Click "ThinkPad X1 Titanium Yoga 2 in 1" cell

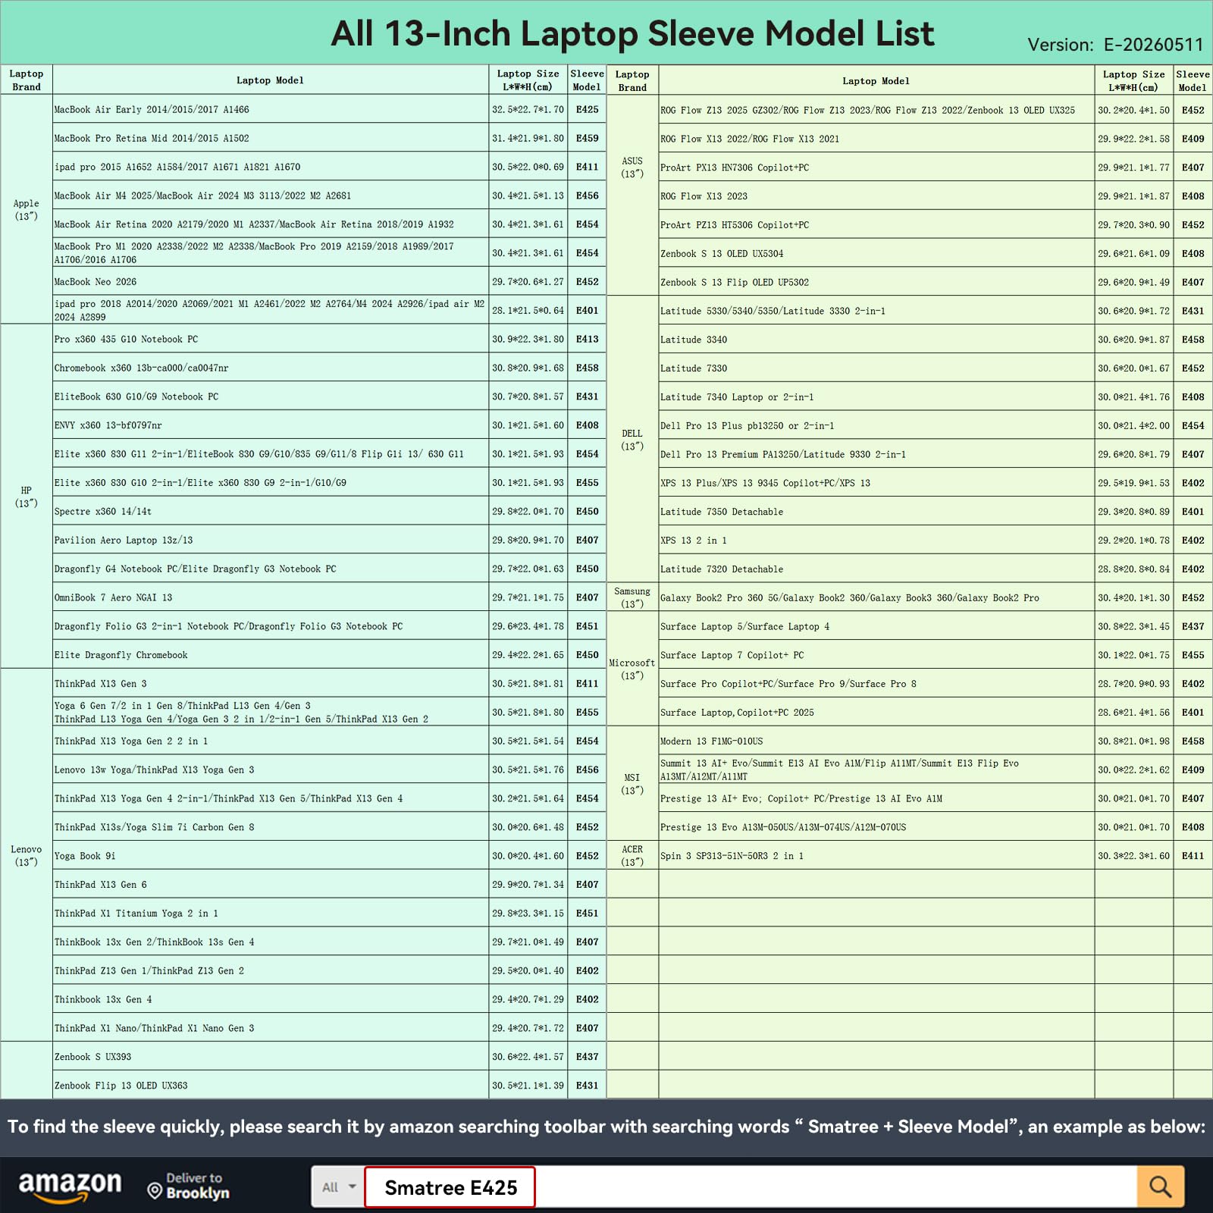point(271,914)
